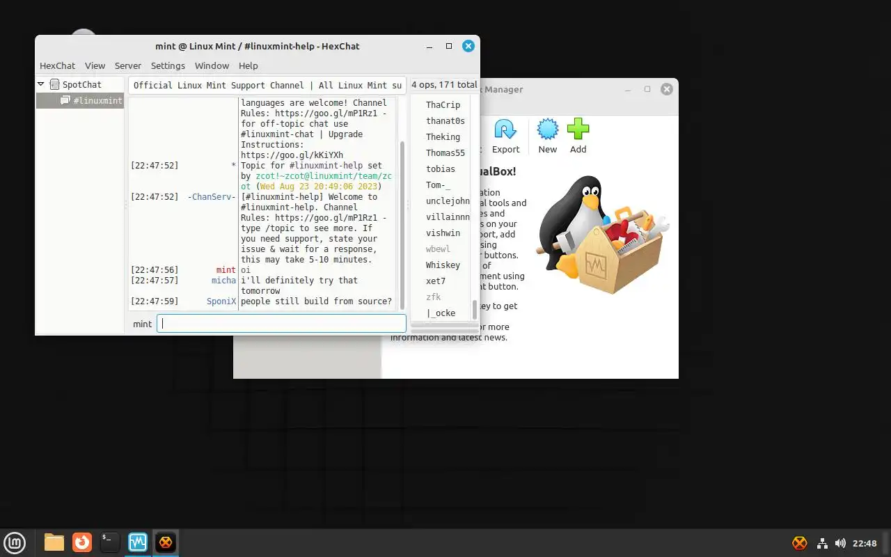Open the Settings menu
The height and width of the screenshot is (557, 891).
click(x=168, y=65)
